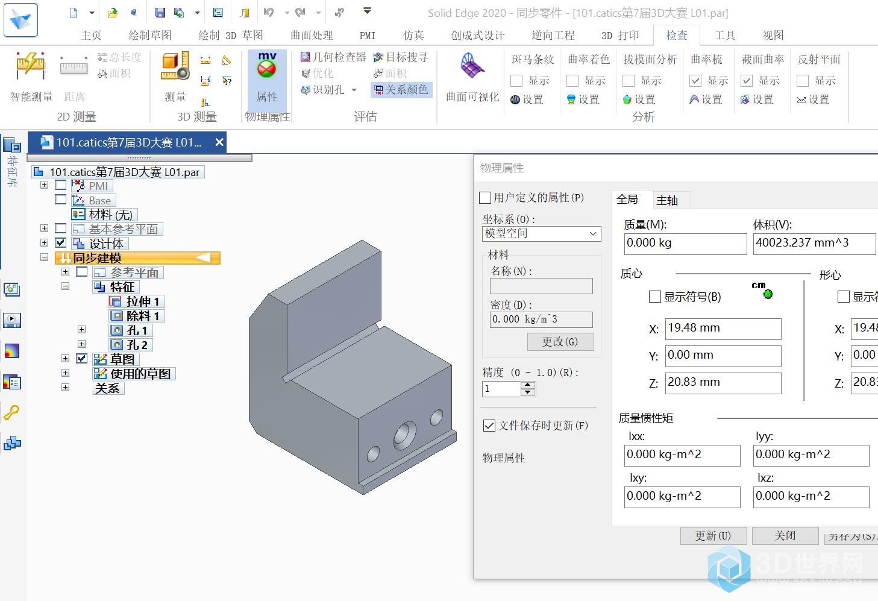Uncheck Section Curvature display checkbox
Image resolution: width=878 pixels, height=601 pixels.
(747, 81)
